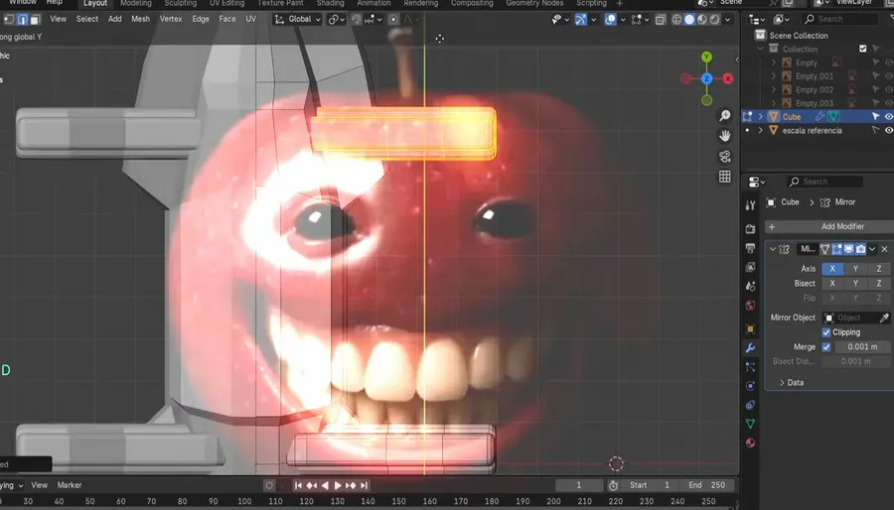Switch to face select mode

pyautogui.click(x=36, y=20)
